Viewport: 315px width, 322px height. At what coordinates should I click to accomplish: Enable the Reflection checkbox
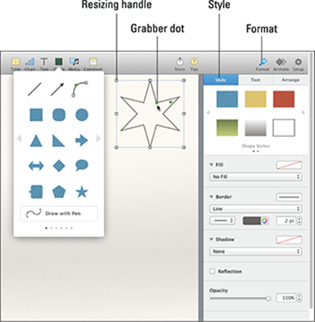212,271
